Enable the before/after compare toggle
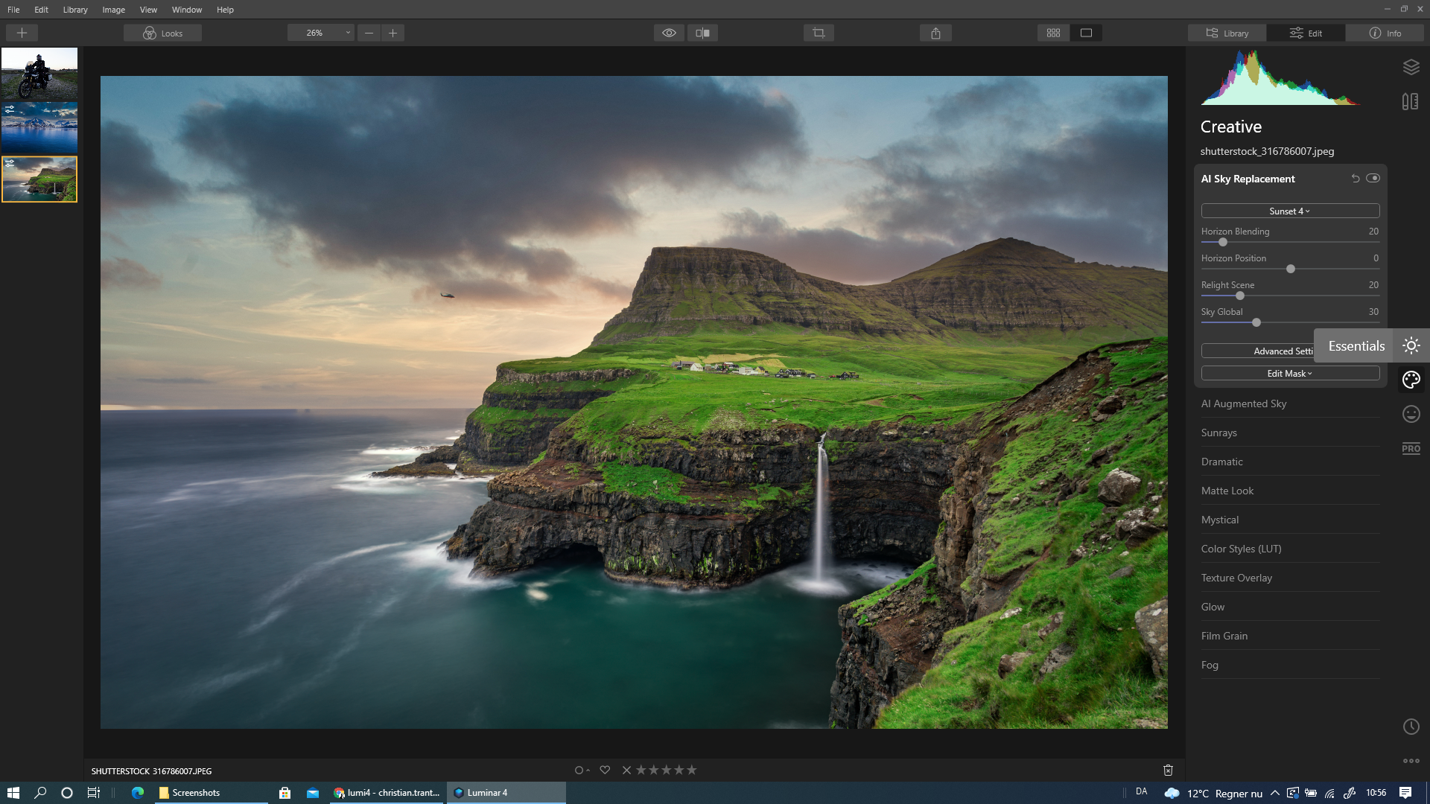1430x804 pixels. click(x=701, y=32)
